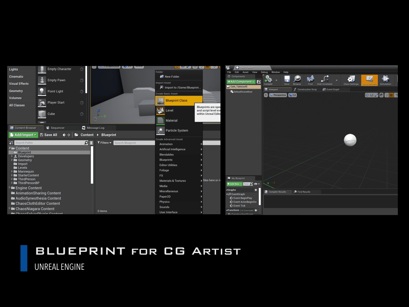Add new graph with plus icon
409x307 pixels.
click(x=256, y=190)
